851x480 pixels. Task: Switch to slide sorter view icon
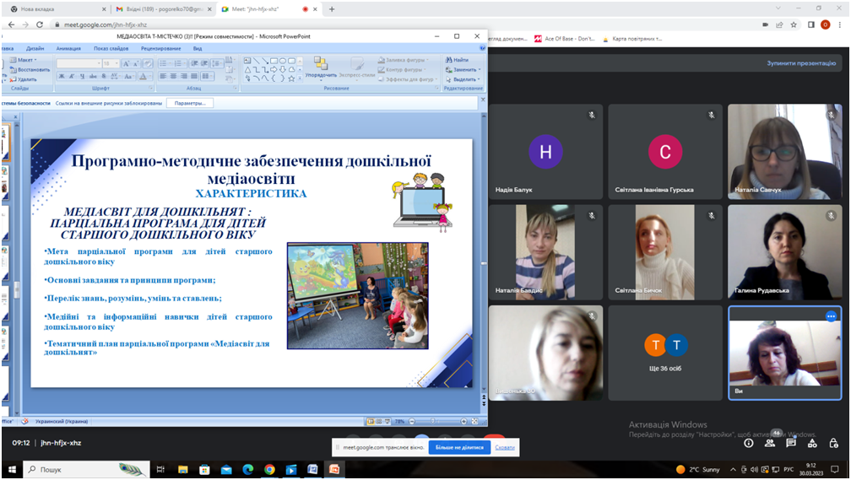(x=379, y=422)
